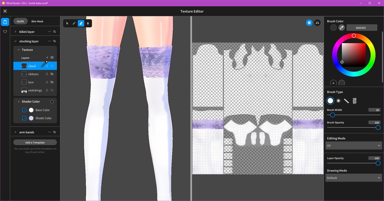Lock the lace layer
The image size is (384, 201).
click(x=47, y=82)
